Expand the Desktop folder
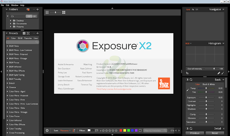The width and height of the screenshot is (230, 136). [x=10, y=21]
